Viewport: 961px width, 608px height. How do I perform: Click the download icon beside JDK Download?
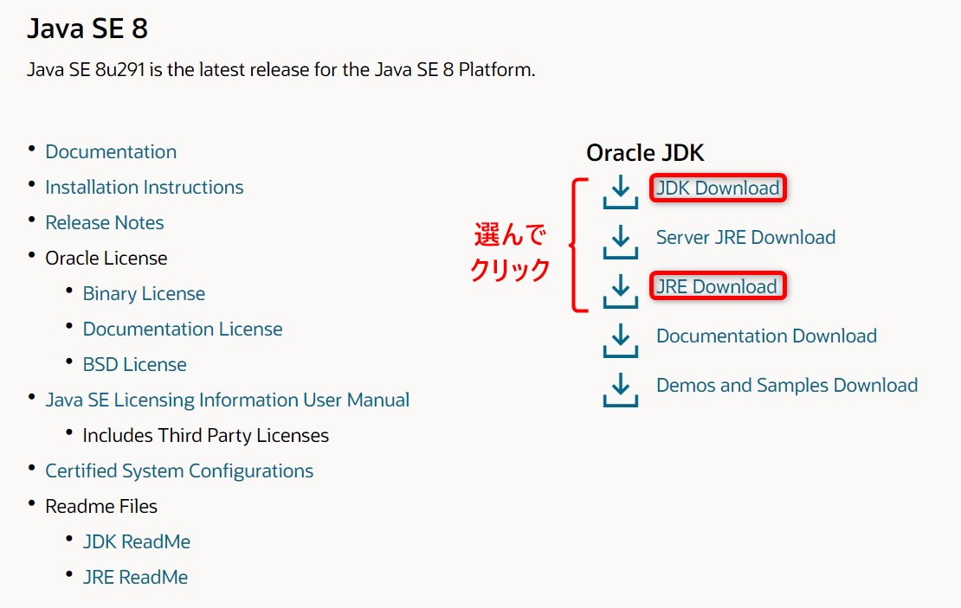pyautogui.click(x=620, y=193)
